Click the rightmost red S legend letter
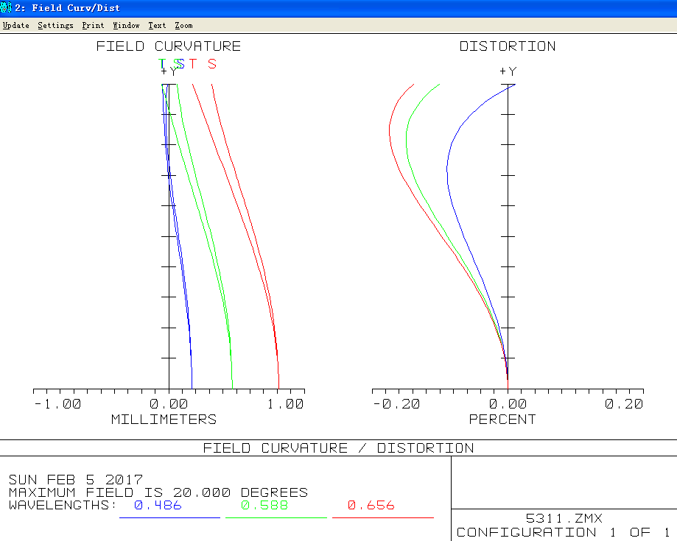The height and width of the screenshot is (541, 677). [x=212, y=64]
